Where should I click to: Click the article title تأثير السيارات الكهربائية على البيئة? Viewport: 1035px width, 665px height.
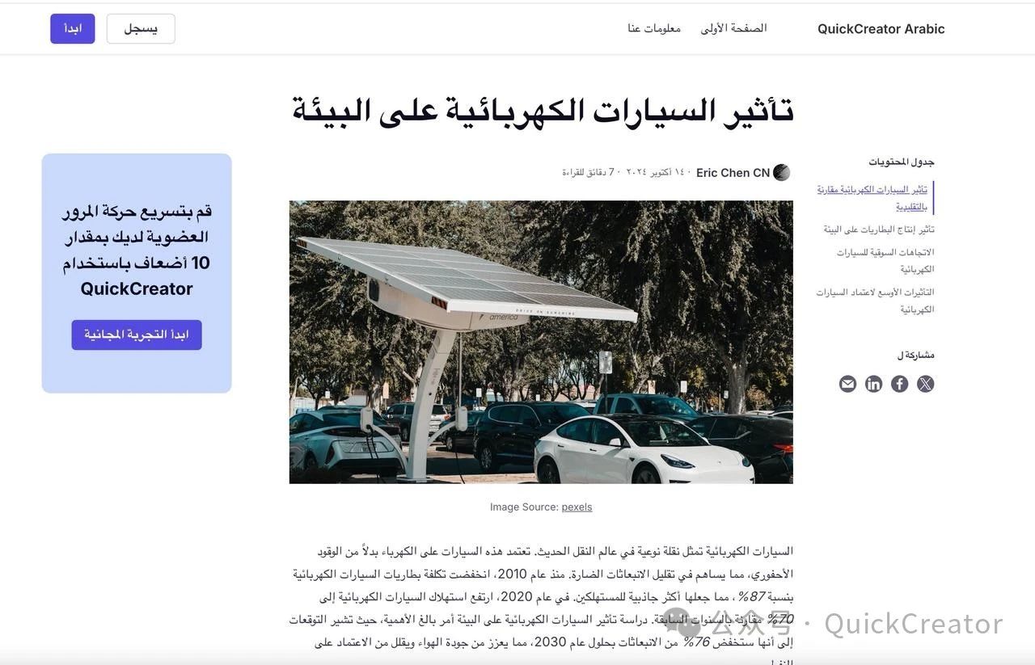click(542, 111)
